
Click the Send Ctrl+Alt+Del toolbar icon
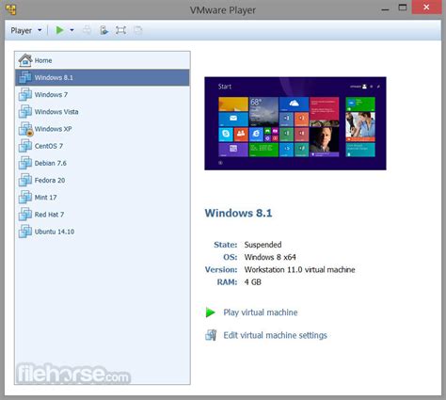pos(87,30)
